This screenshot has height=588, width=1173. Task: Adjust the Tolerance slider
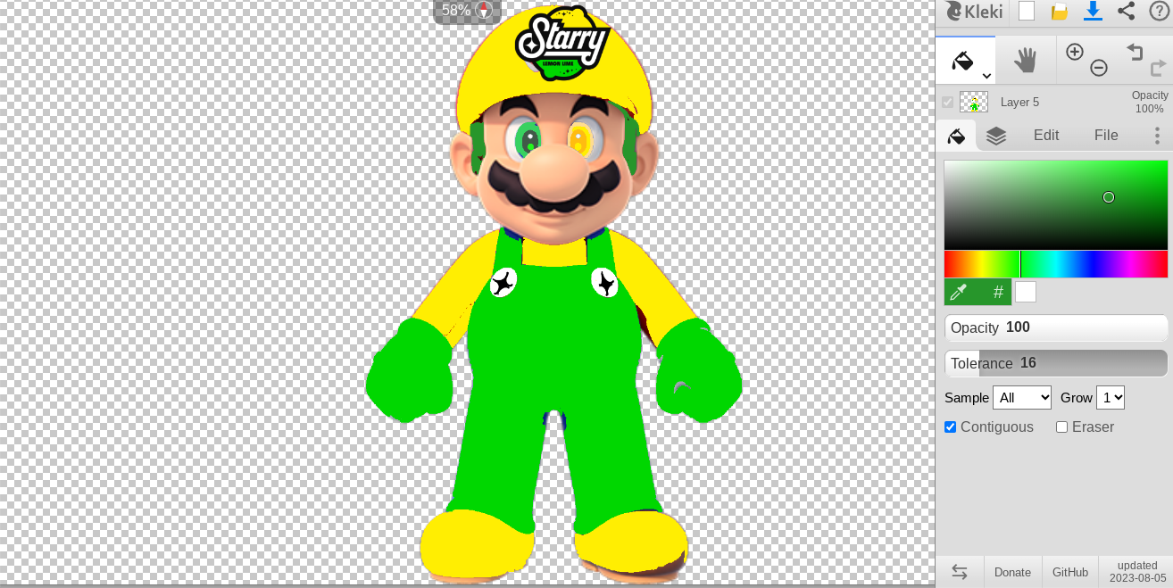tap(1056, 363)
